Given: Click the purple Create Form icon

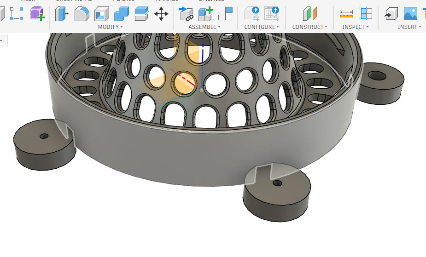Looking at the screenshot, I should 37,14.
